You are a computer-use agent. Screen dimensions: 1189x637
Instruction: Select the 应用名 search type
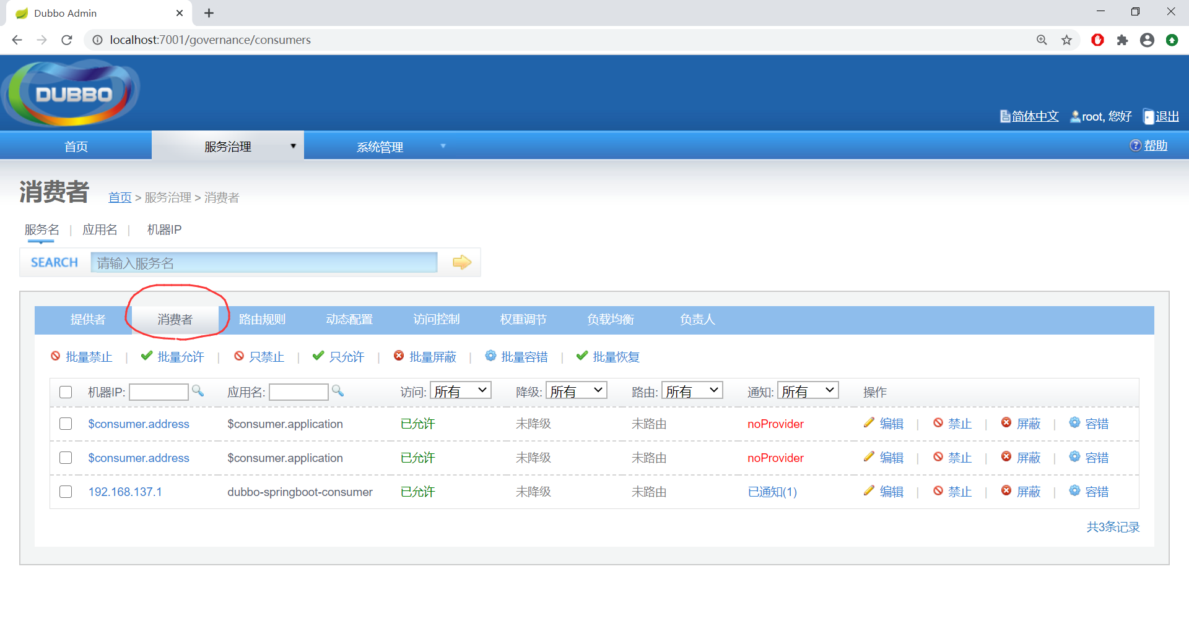100,229
